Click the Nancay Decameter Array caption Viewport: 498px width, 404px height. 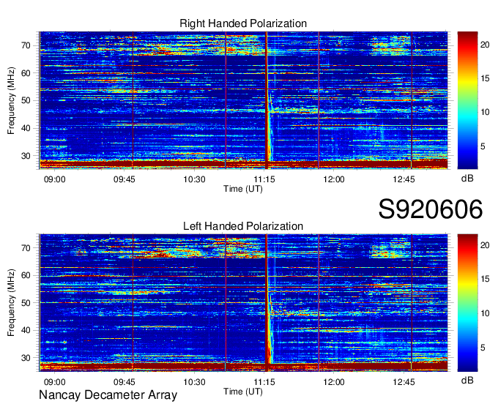[108, 395]
